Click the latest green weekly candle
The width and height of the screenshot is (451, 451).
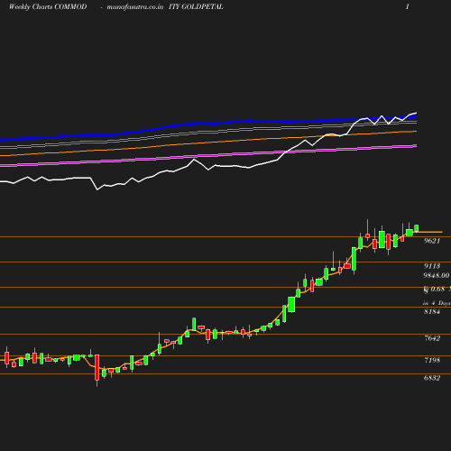pos(417,228)
